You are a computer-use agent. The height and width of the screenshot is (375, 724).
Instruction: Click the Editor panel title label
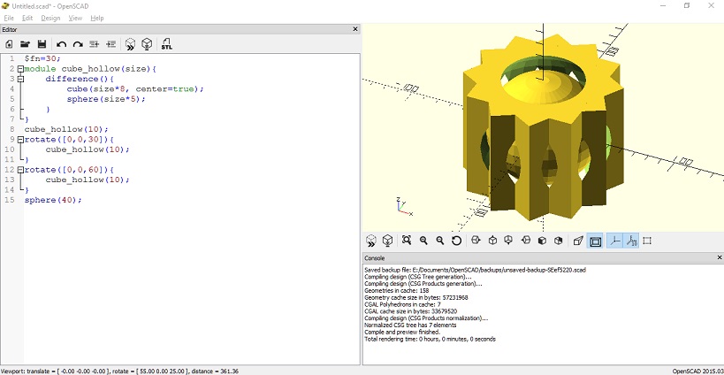[x=10, y=29]
